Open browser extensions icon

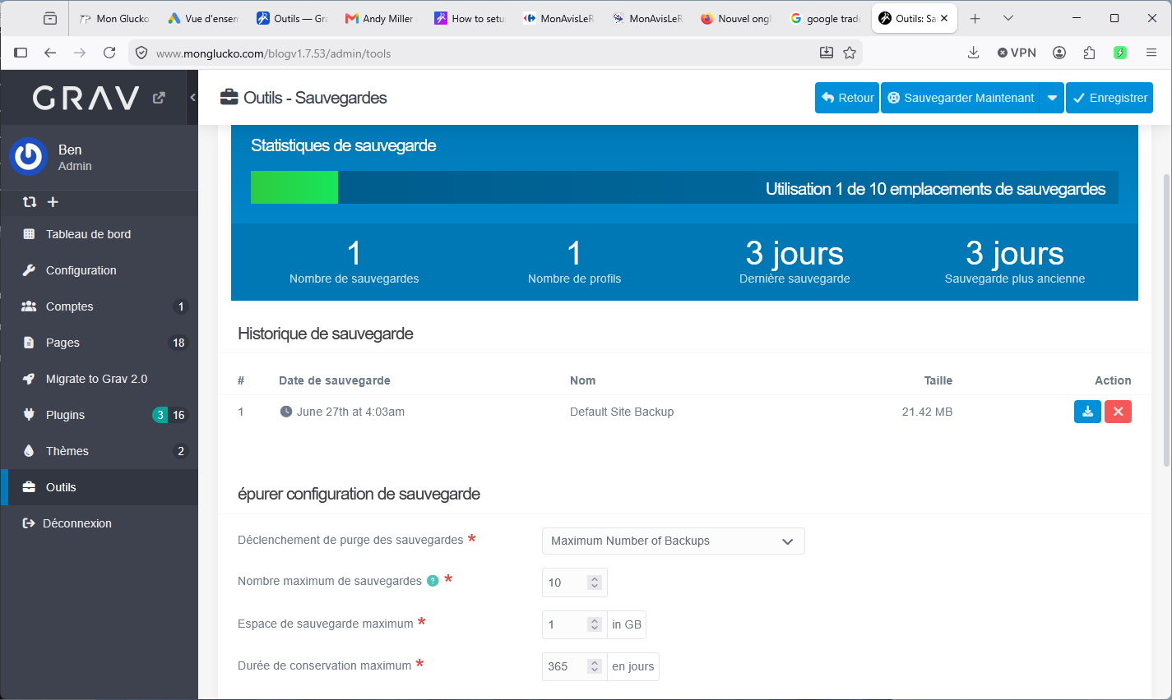click(x=1089, y=53)
